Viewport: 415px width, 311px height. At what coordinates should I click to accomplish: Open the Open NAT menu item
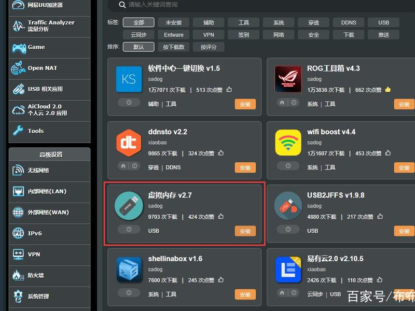49,68
